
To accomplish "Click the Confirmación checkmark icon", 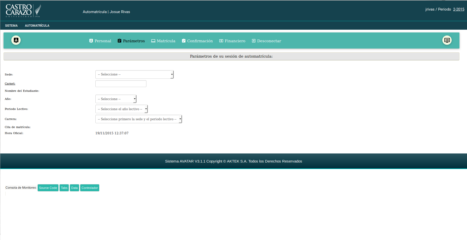I will click(x=184, y=41).
